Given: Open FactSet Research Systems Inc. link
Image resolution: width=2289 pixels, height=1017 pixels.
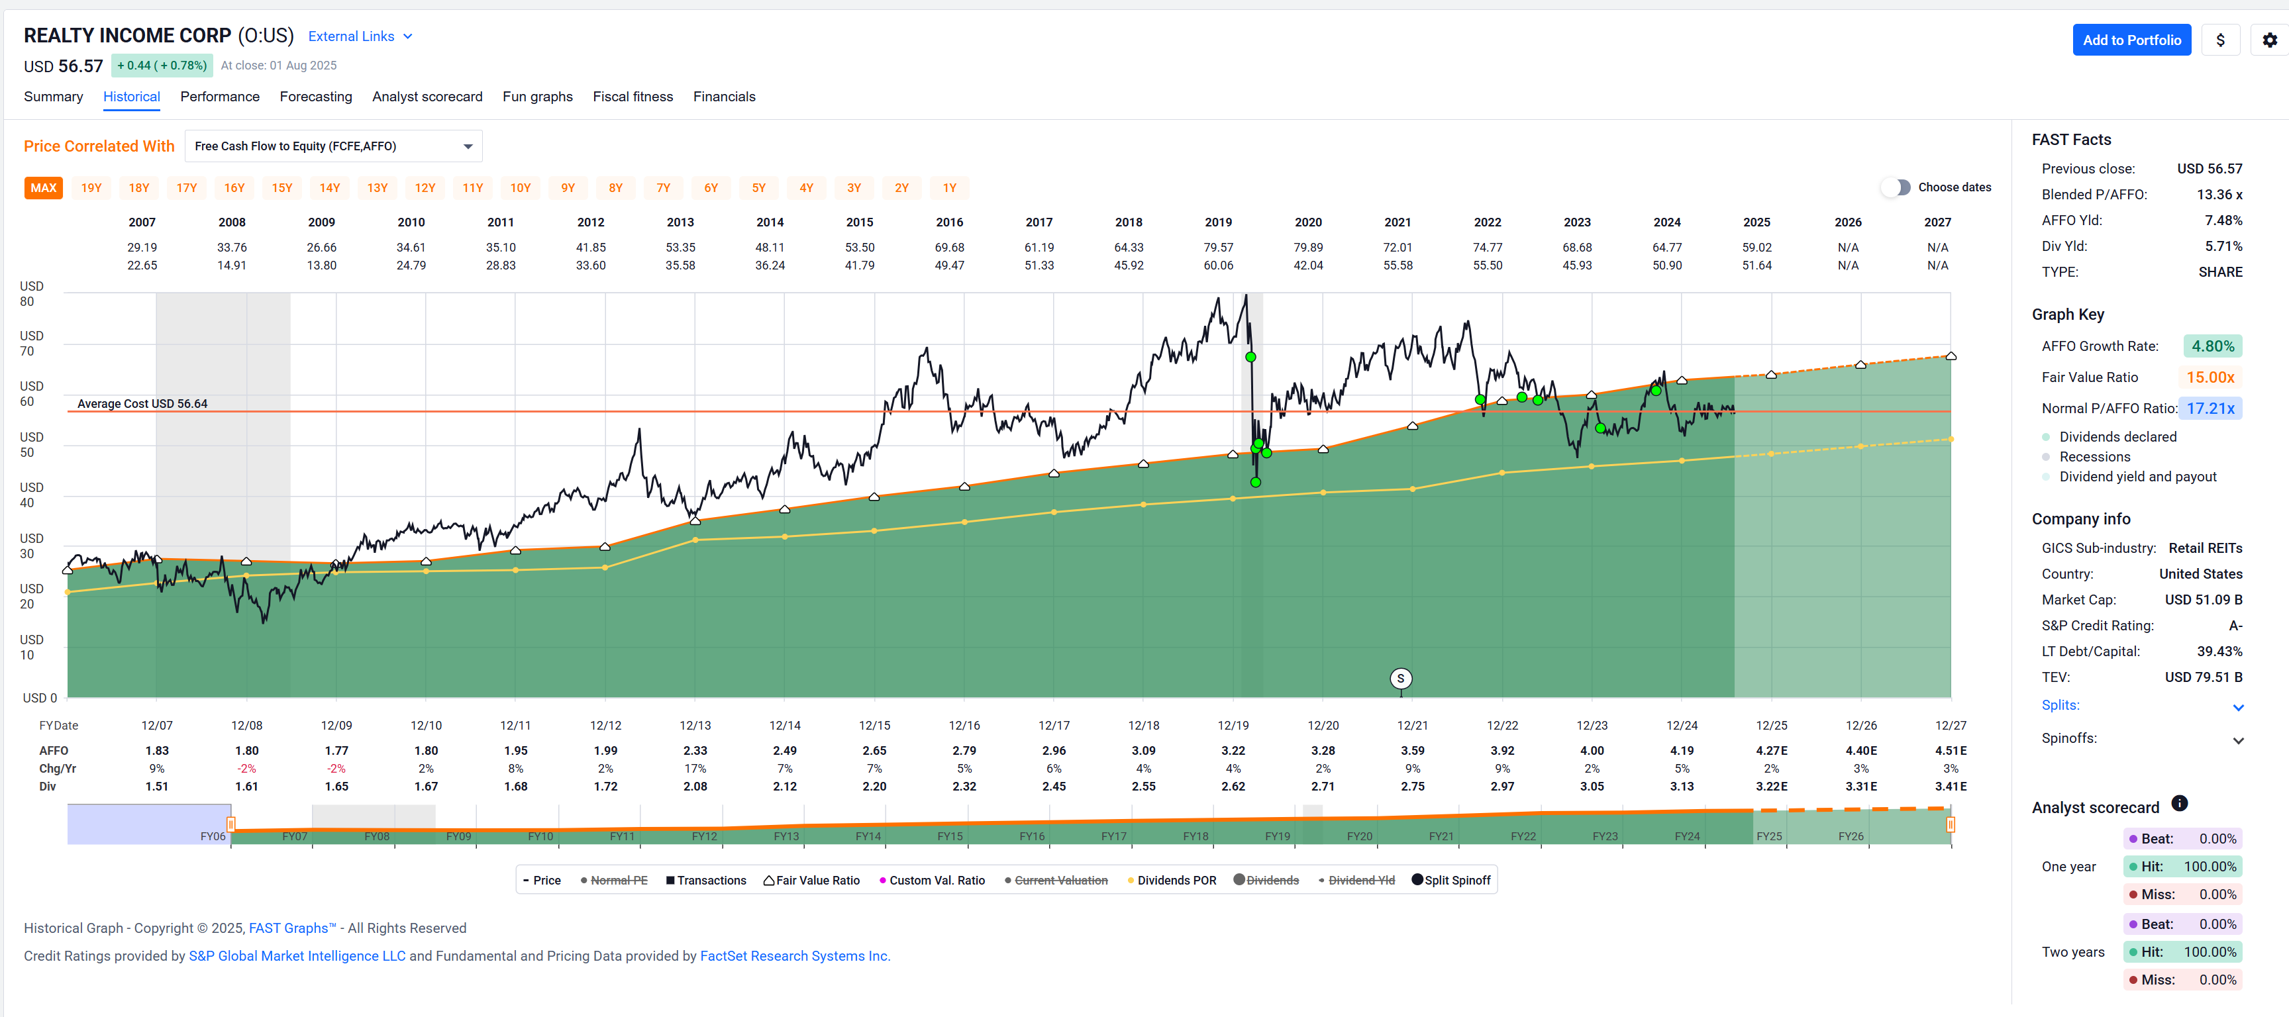Looking at the screenshot, I should point(795,957).
